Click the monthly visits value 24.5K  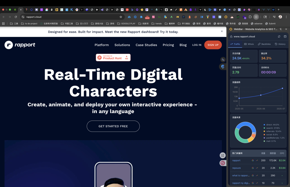coord(237,58)
